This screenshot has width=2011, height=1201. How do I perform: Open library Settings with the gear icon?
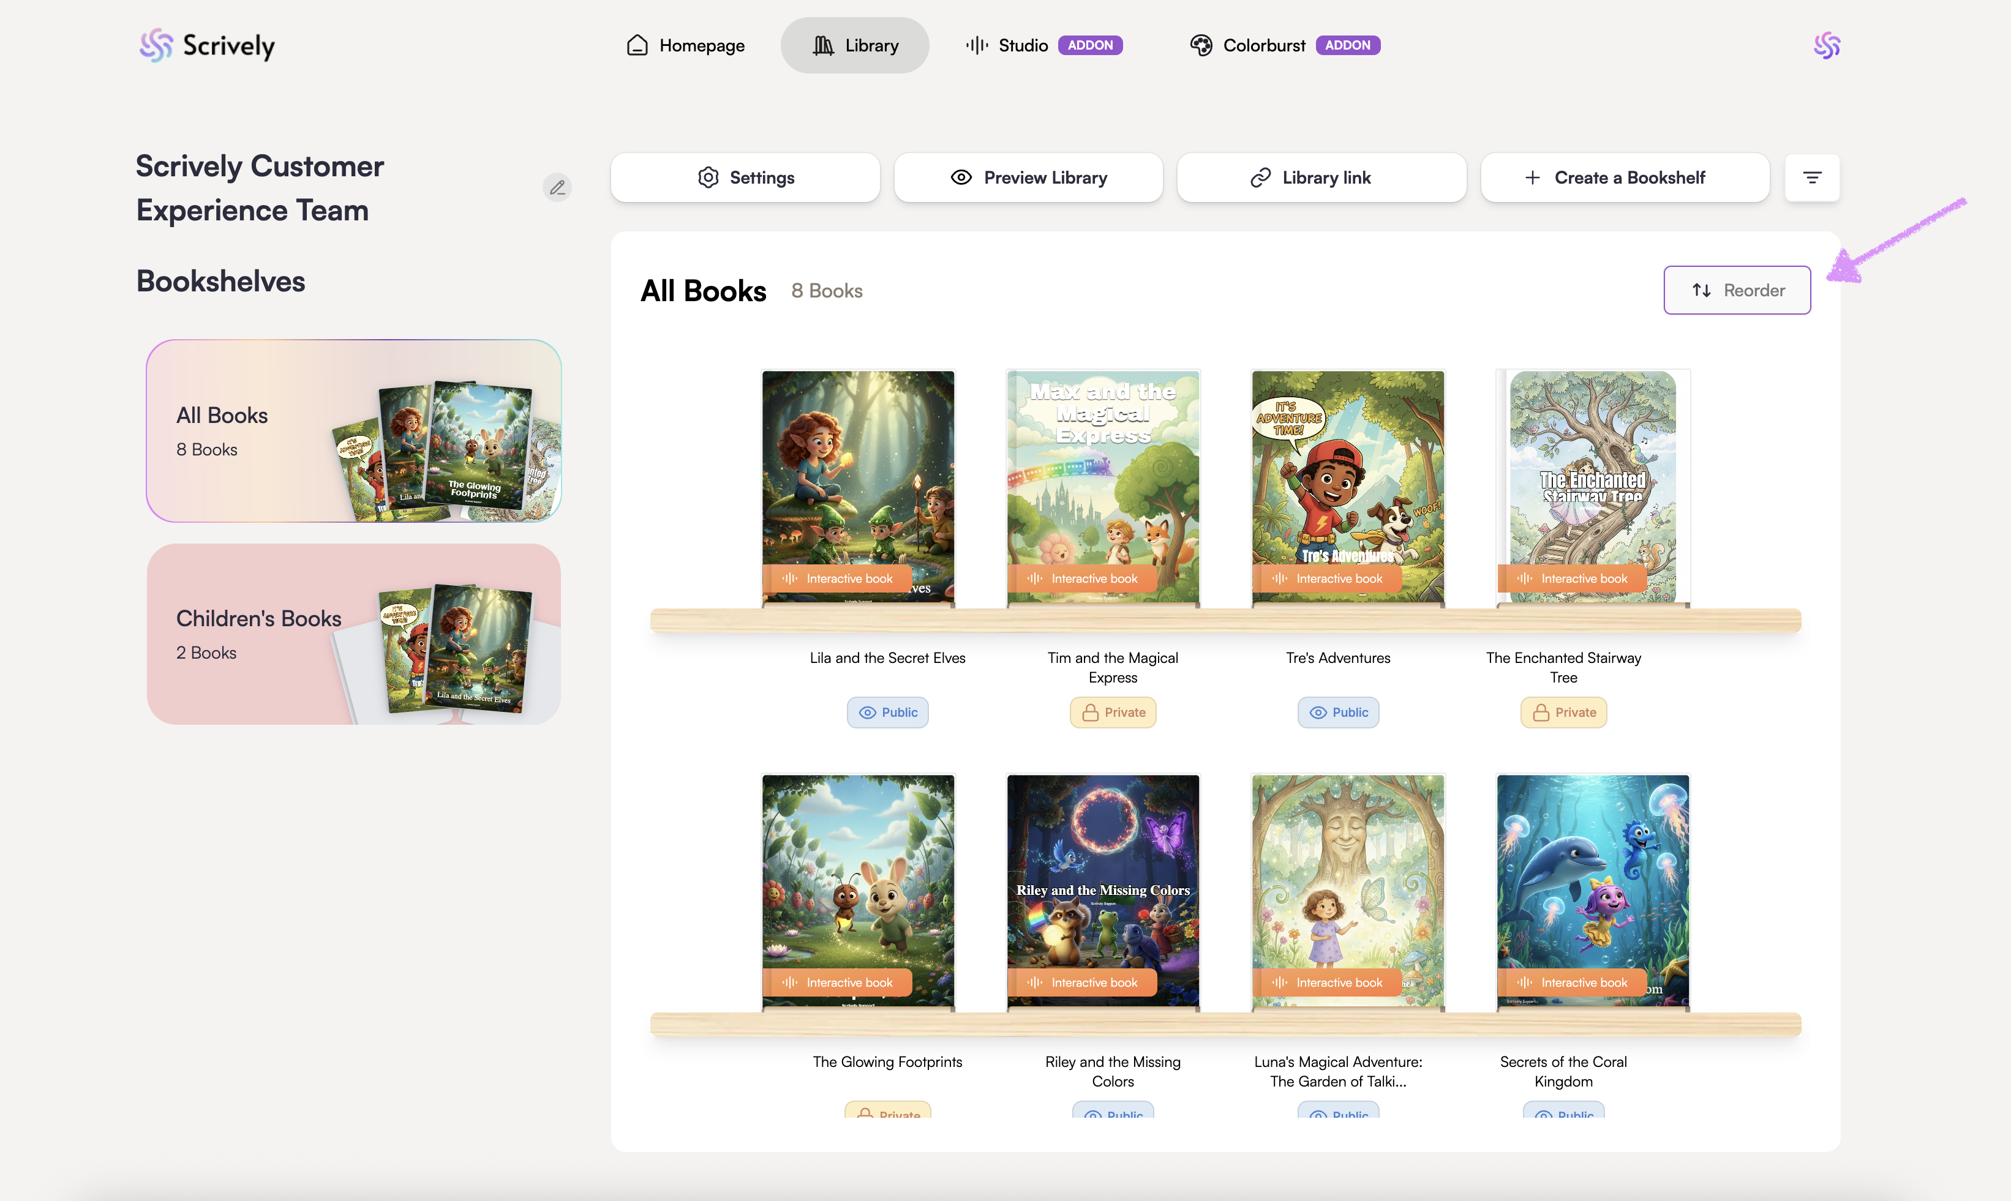pyautogui.click(x=745, y=178)
